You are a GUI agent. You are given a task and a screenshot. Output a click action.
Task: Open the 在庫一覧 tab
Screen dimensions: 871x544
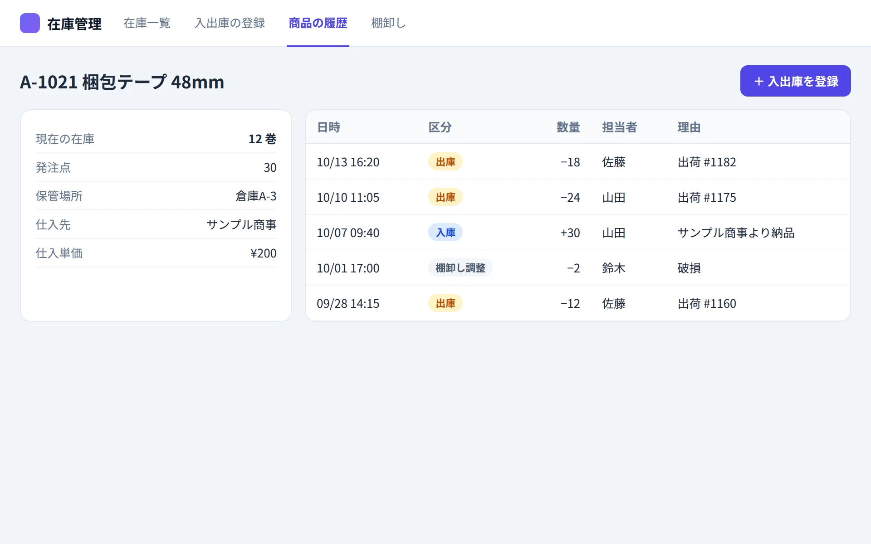pyautogui.click(x=147, y=23)
